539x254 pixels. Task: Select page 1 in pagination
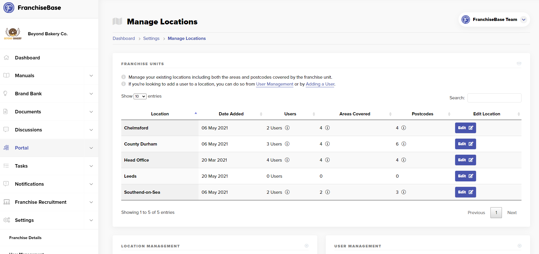(x=496, y=213)
